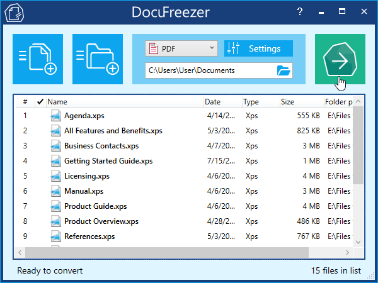Viewport: 378px width, 283px height.
Task: Click the Add Folder button
Action: [98, 59]
